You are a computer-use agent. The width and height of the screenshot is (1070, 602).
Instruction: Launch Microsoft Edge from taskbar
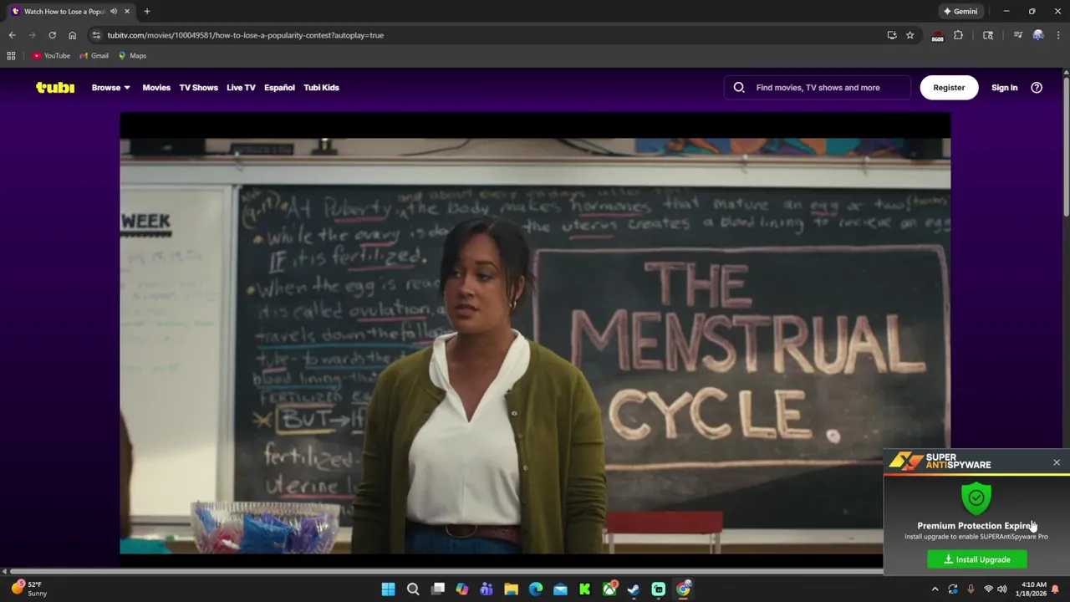[x=536, y=589]
